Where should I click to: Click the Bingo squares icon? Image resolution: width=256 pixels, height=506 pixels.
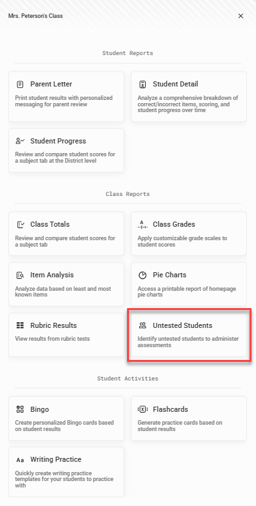(20, 409)
